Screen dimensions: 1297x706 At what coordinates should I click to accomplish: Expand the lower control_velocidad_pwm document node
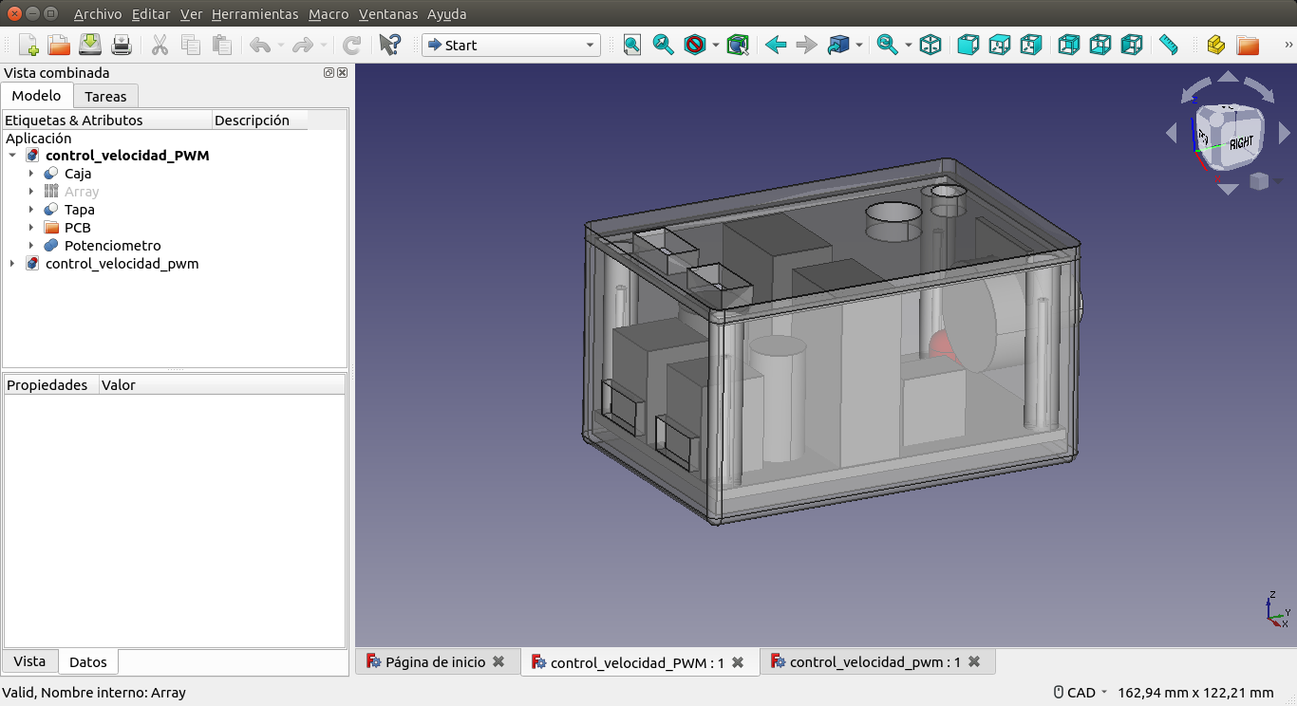tap(12, 264)
